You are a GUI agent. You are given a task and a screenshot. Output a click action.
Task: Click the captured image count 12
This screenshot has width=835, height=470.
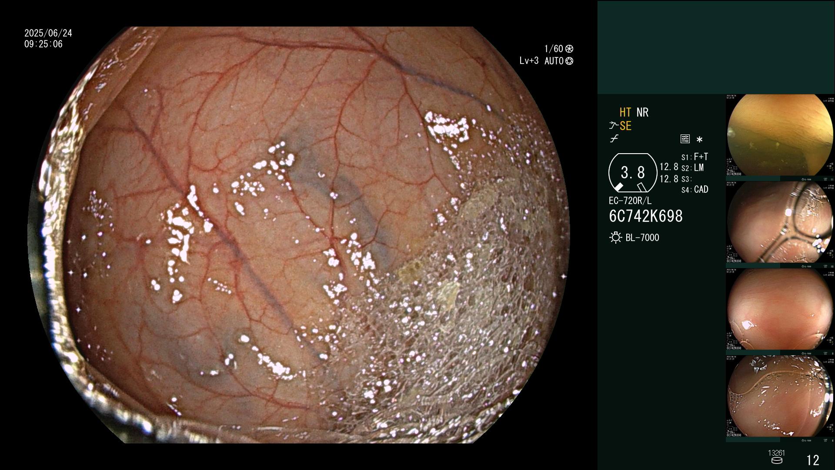point(813,460)
